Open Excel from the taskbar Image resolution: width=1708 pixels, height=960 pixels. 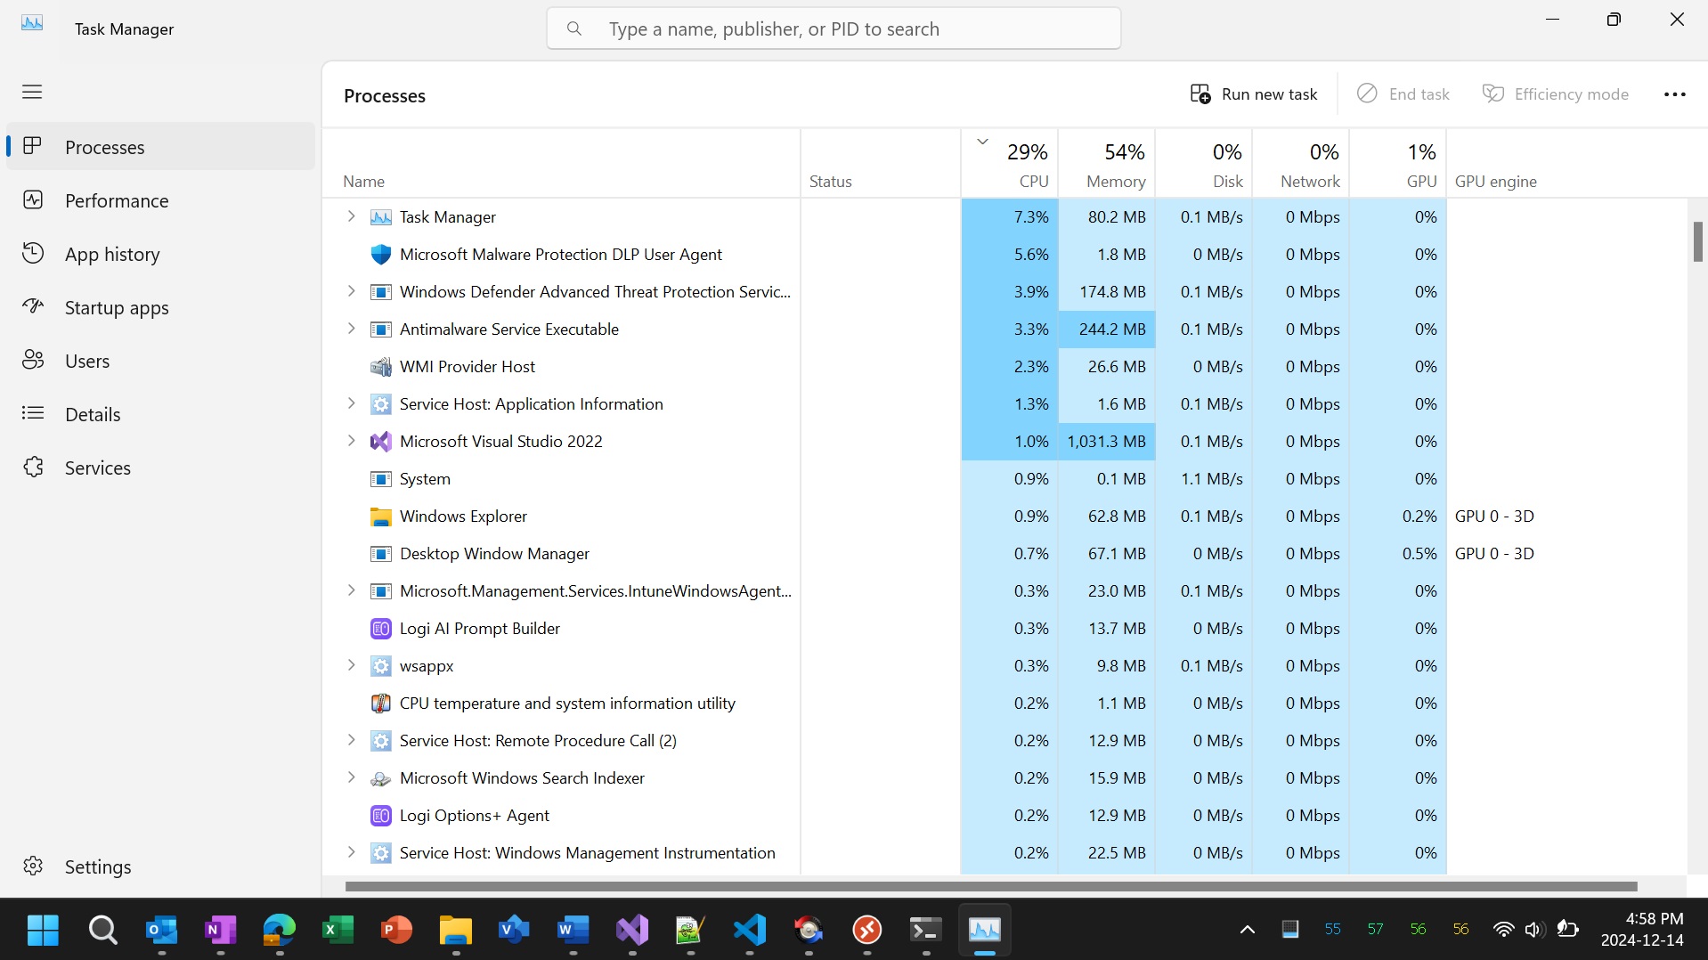(338, 931)
